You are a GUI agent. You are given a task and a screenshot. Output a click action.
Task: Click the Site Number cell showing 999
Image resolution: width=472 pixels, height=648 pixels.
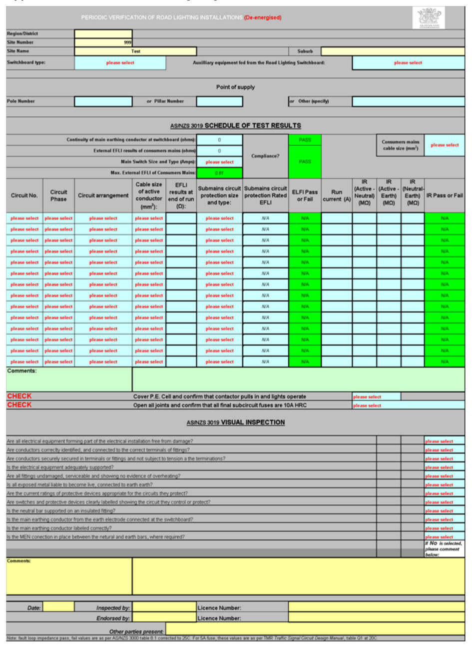(103, 42)
